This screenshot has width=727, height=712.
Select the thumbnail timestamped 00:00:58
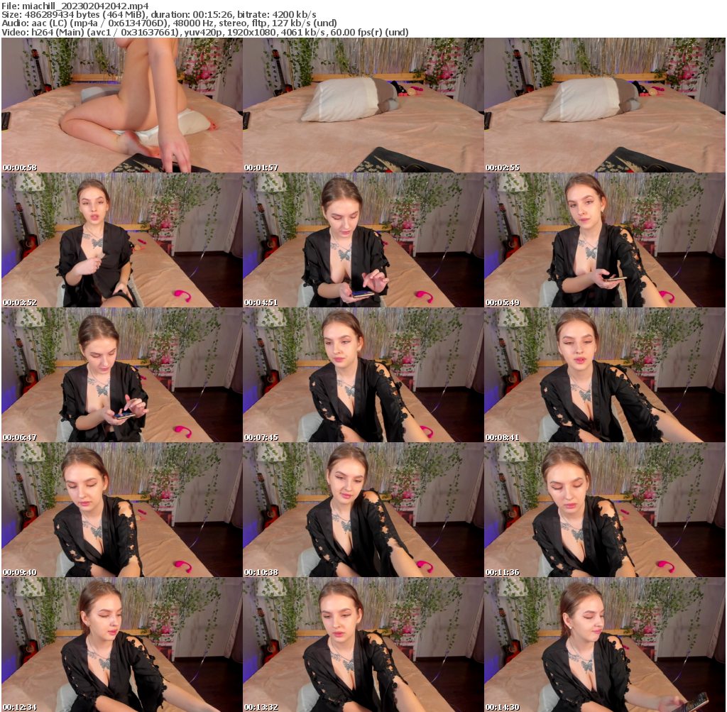(x=121, y=106)
